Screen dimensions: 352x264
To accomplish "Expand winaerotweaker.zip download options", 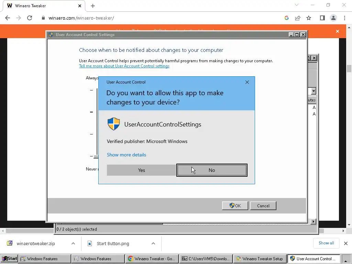I will 73,243.
